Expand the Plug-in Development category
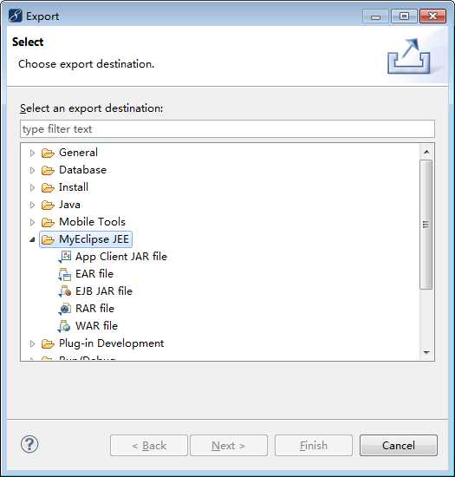455x477 pixels. (x=32, y=343)
